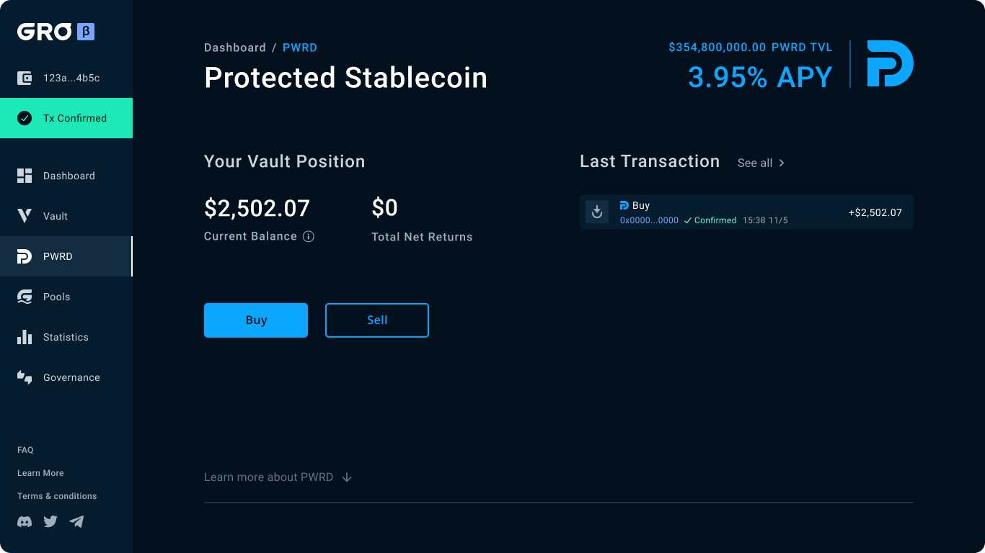Image resolution: width=985 pixels, height=553 pixels.
Task: Click the blue Buy button
Action: 256,320
